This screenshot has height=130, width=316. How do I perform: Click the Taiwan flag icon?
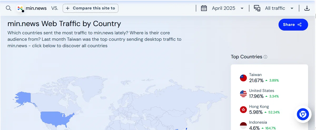coord(243,78)
